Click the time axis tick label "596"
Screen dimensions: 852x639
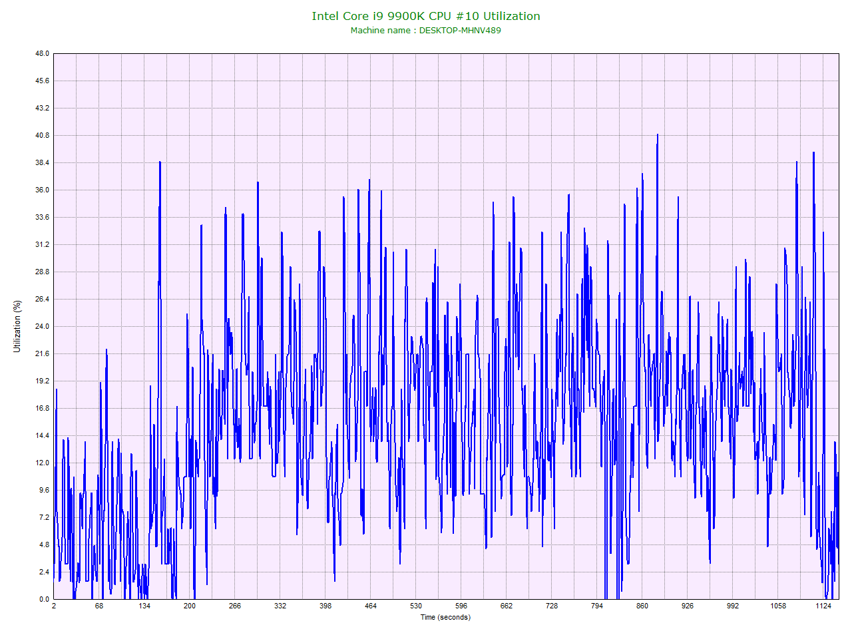(461, 606)
